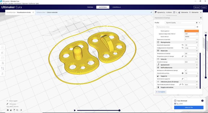The image size is (208, 113).
Task: Click the layer slider lower handle
Action: [206, 77]
